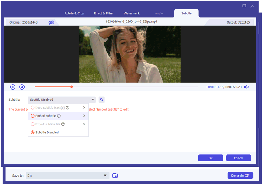Image resolution: width=263 pixels, height=185 pixels.
Task: Pause the video preview playback
Action: (13, 87)
